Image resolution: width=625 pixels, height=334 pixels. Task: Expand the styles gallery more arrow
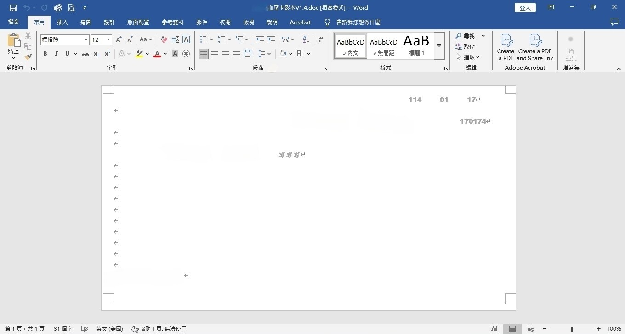(x=439, y=45)
